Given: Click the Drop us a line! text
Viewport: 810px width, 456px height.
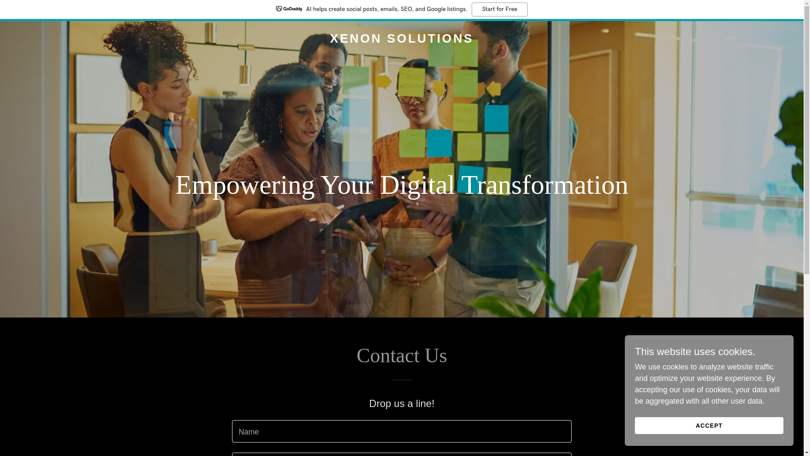Looking at the screenshot, I should pos(402,404).
